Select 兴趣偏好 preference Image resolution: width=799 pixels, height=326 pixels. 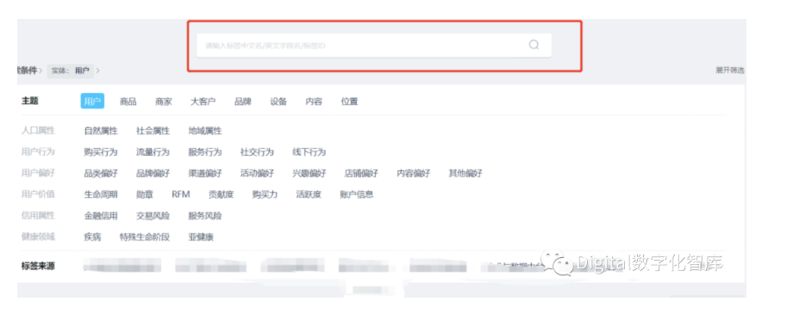pos(309,174)
